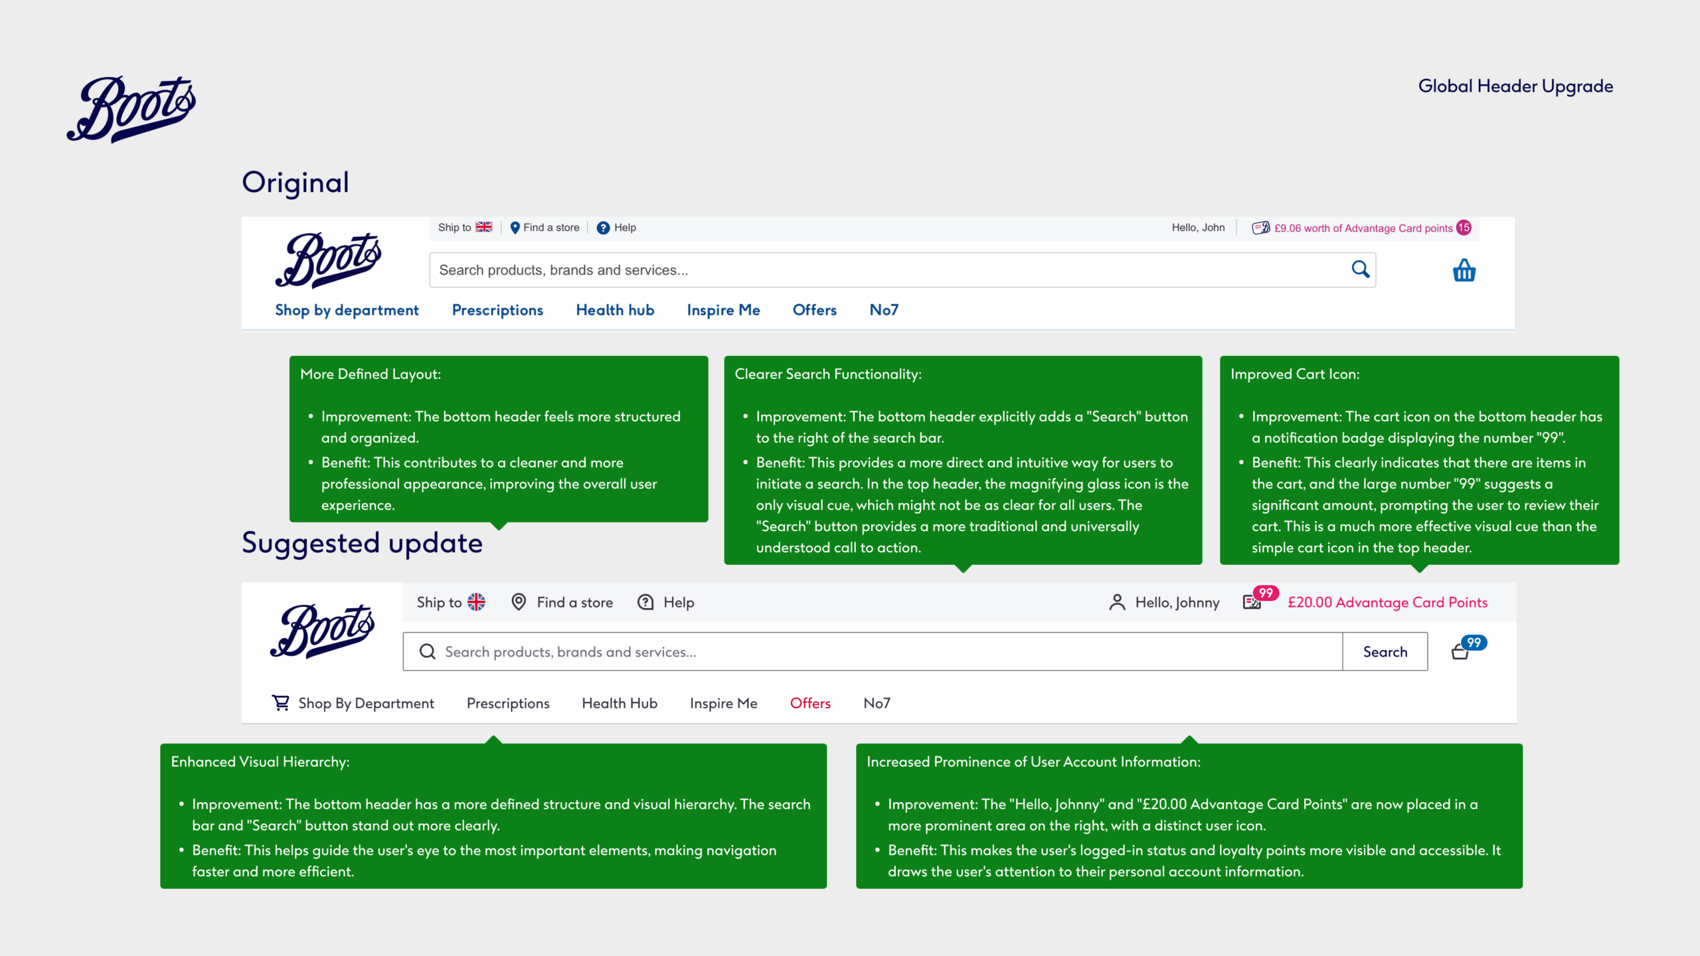This screenshot has height=956, width=1700.
Task: Click the shopping cart icon by Shop By Department
Action: click(x=281, y=703)
